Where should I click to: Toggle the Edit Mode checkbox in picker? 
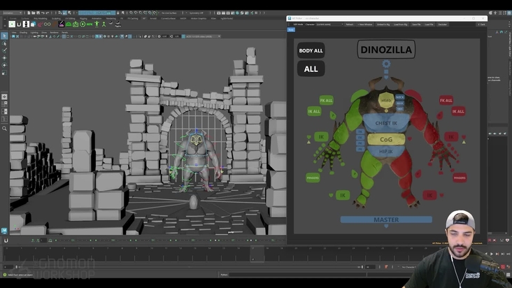tap(292, 24)
